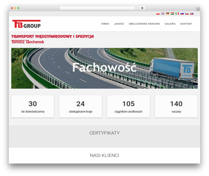Close the browser window with red button
Viewport: 209px width, 176px height.
click(12, 8)
